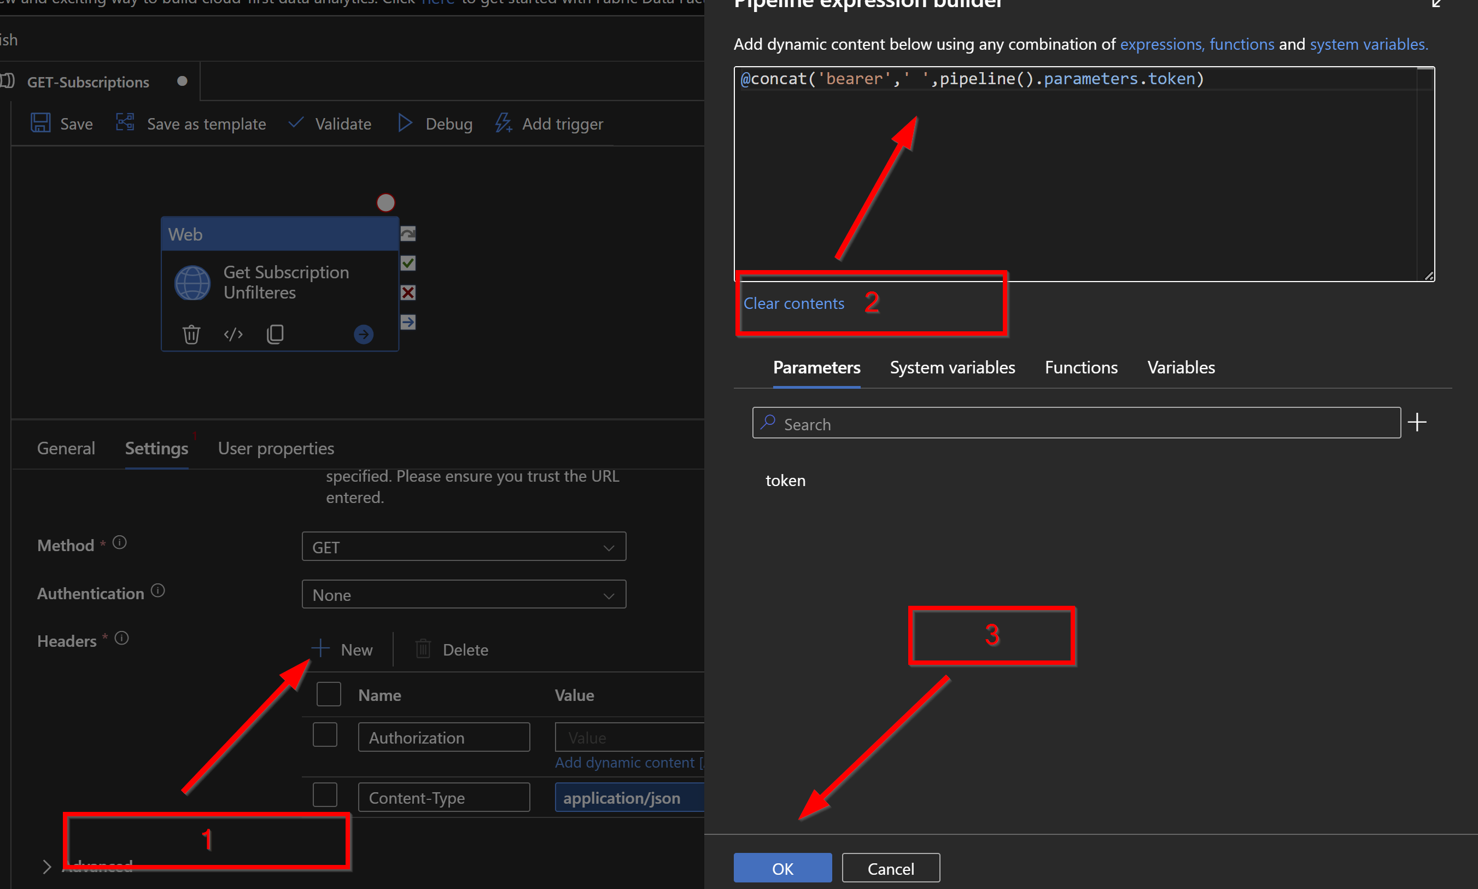This screenshot has width=1478, height=889.
Task: Click the plus icon beside parameter search
Action: 1417,422
